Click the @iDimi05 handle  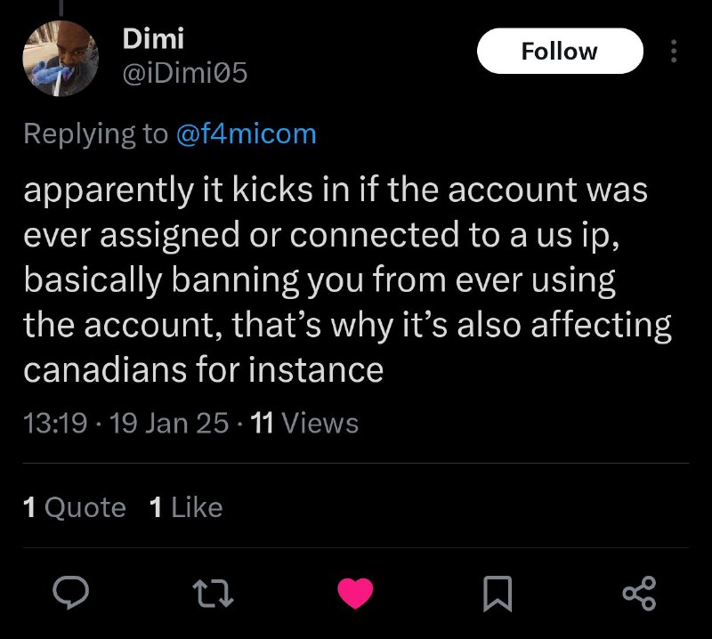coord(184,75)
